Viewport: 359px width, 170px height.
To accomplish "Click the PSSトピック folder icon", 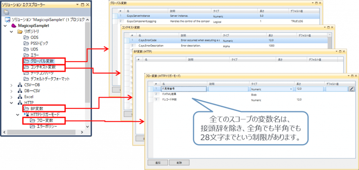I will click(x=26, y=43).
